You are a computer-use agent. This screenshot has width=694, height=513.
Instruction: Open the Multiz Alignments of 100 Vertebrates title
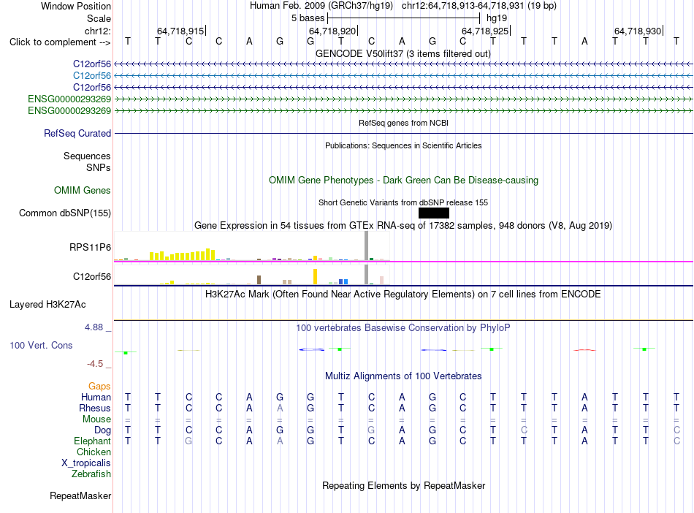tap(403, 376)
